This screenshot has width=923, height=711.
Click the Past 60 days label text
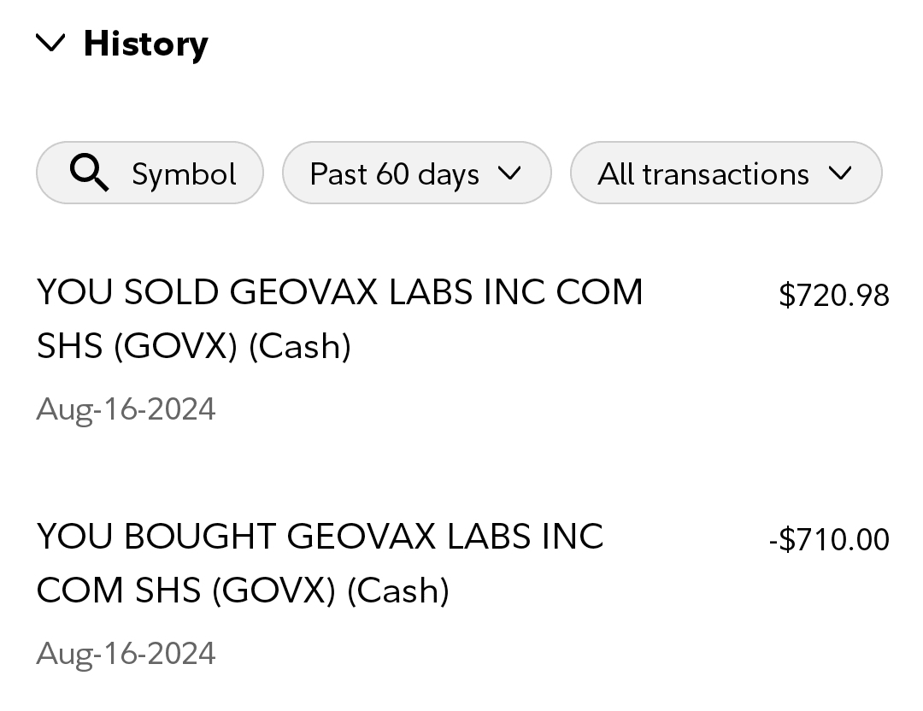coord(394,174)
